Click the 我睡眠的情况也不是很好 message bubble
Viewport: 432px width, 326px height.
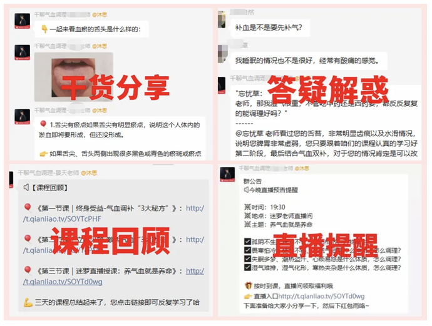point(309,61)
